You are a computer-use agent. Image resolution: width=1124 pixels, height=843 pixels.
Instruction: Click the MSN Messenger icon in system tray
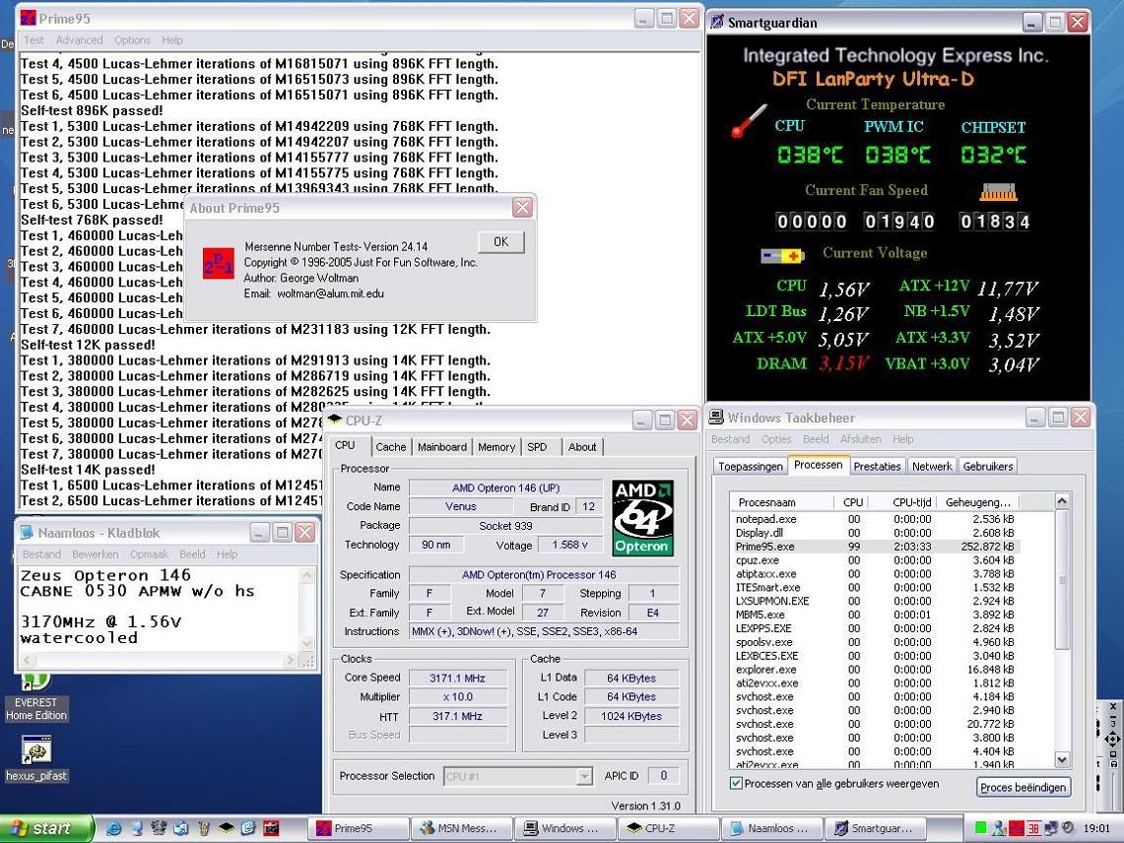998,828
